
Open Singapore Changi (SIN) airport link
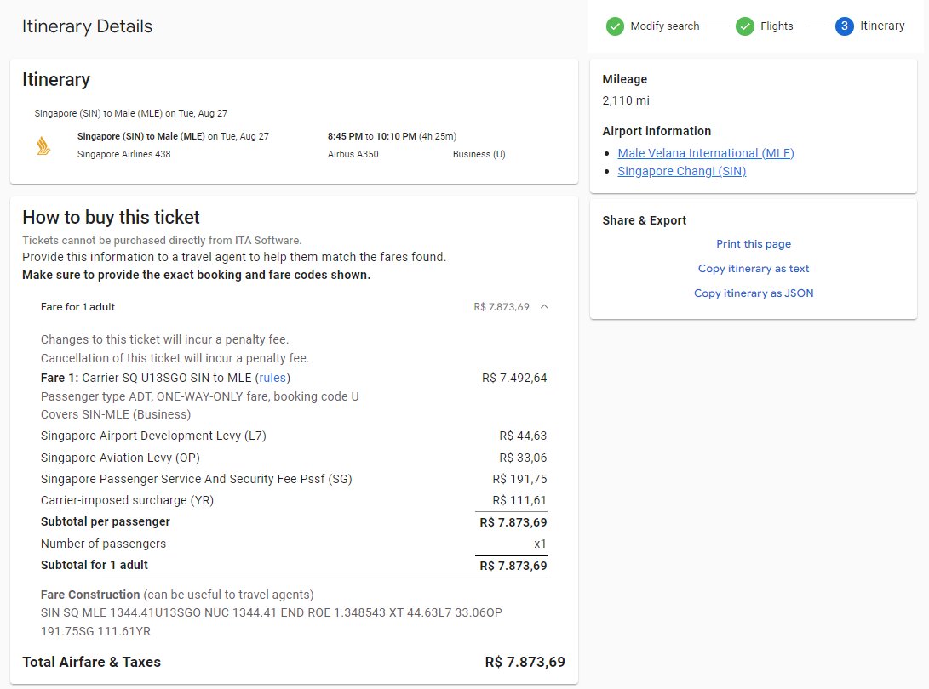(x=681, y=171)
